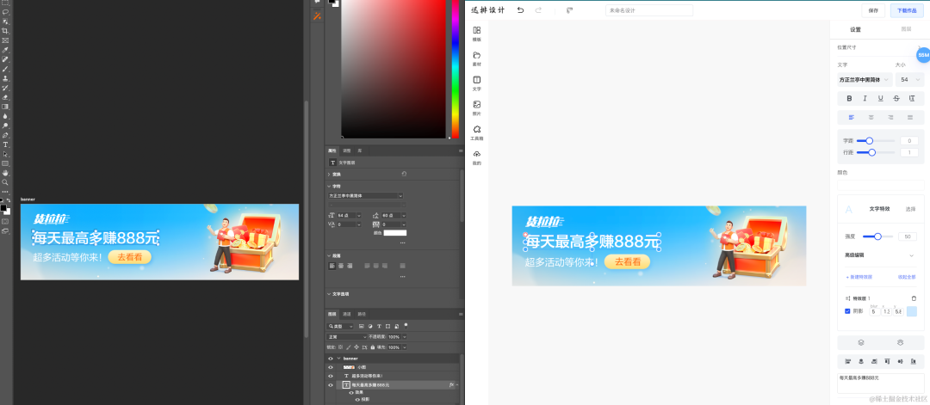Open 我的 uploads in design app sidebar
930x405 pixels.
[477, 157]
